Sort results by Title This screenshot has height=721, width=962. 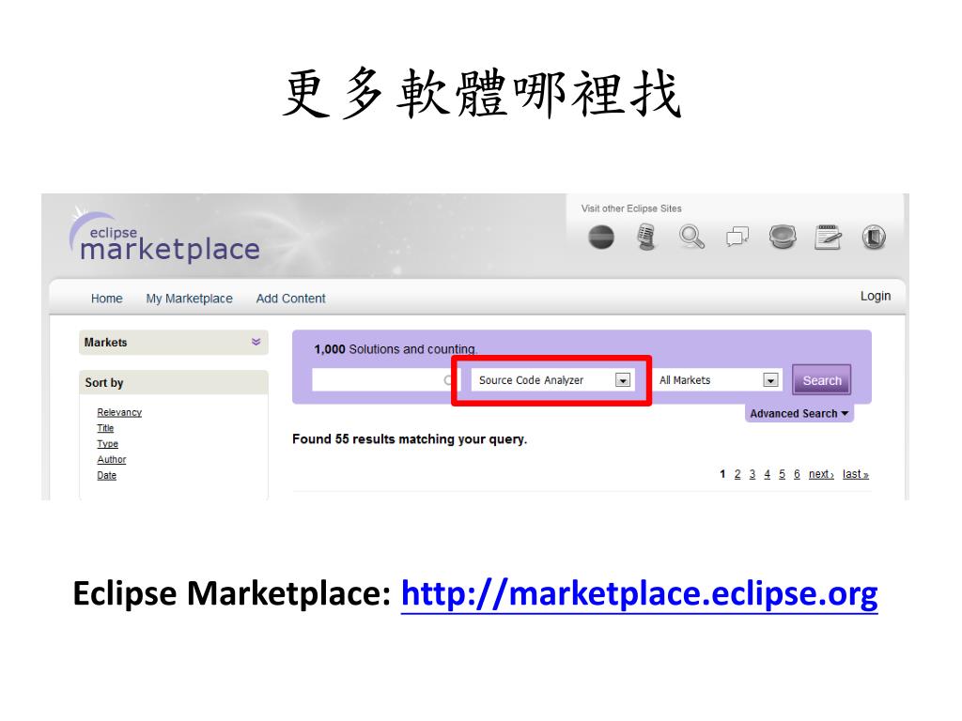105,428
